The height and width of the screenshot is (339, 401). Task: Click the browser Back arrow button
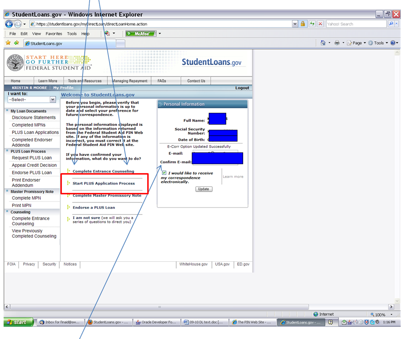coord(9,24)
